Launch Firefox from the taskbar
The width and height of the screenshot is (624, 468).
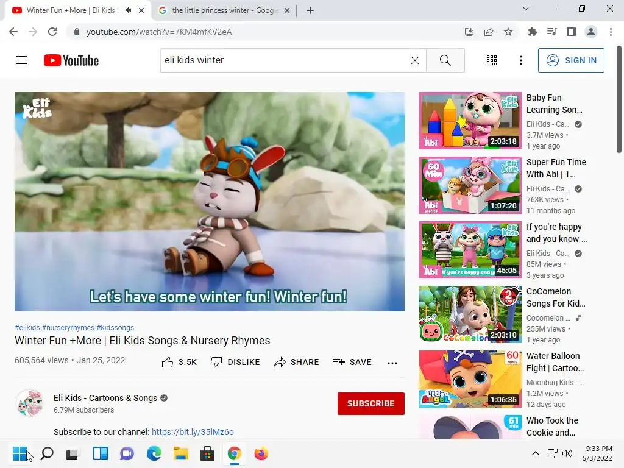pos(261,453)
